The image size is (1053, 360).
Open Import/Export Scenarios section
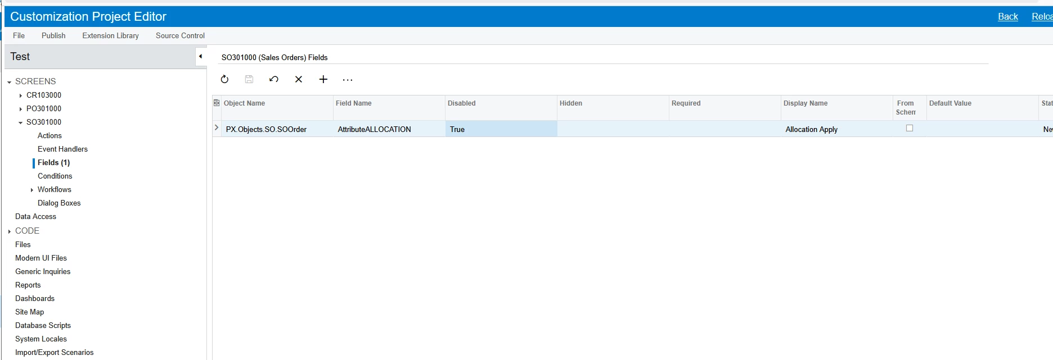click(54, 352)
